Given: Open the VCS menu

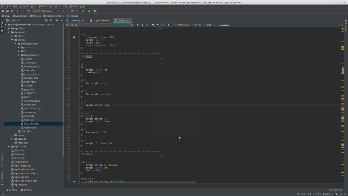Looking at the screenshot, I should [x=65, y=7].
